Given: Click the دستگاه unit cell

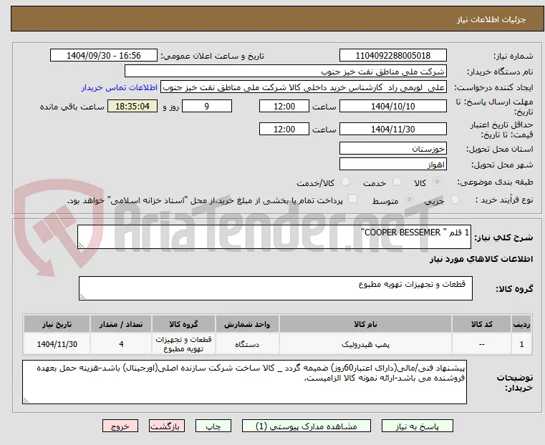Looking at the screenshot, I should tap(247, 344).
